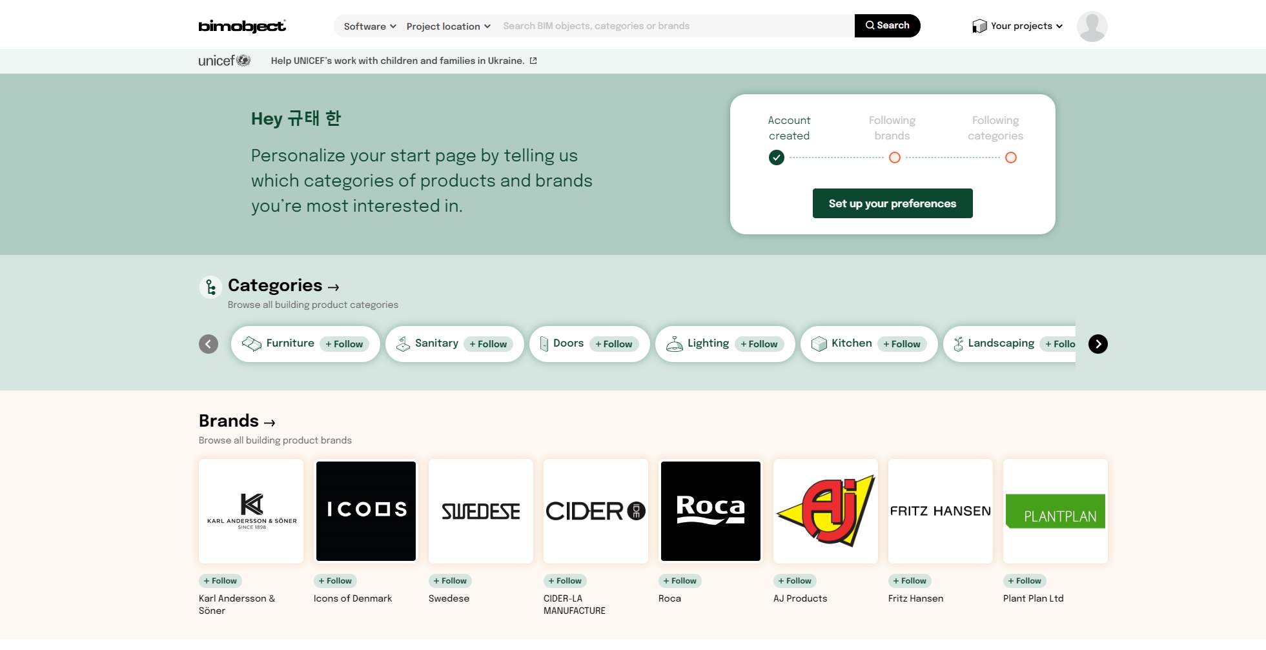Follow the Doors category
Screen dimensions: 1266x650
pyautogui.click(x=613, y=344)
